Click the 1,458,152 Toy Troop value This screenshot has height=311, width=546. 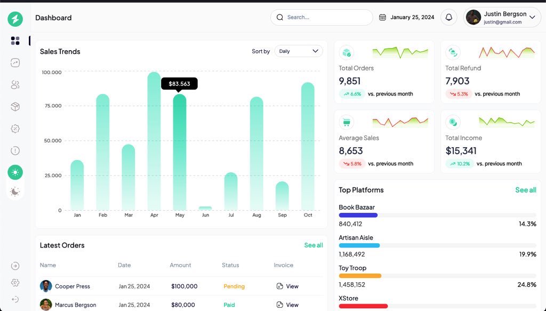pyautogui.click(x=352, y=284)
